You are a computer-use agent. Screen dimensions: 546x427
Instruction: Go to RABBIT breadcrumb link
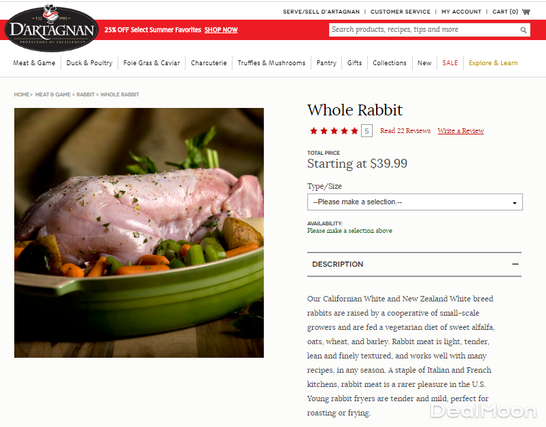tap(85, 94)
